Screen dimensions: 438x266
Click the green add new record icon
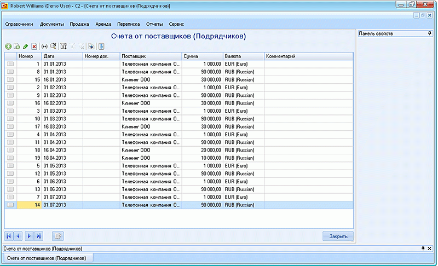coord(8,47)
